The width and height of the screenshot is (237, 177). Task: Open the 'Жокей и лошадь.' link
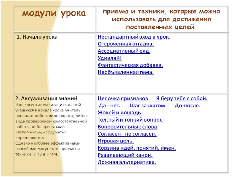point(120,113)
